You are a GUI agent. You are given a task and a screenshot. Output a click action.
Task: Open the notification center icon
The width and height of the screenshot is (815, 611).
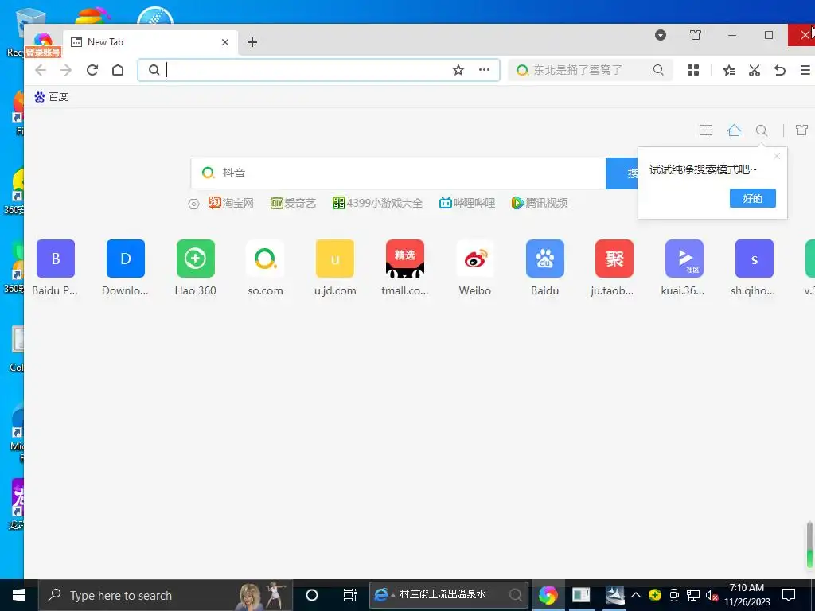789,595
